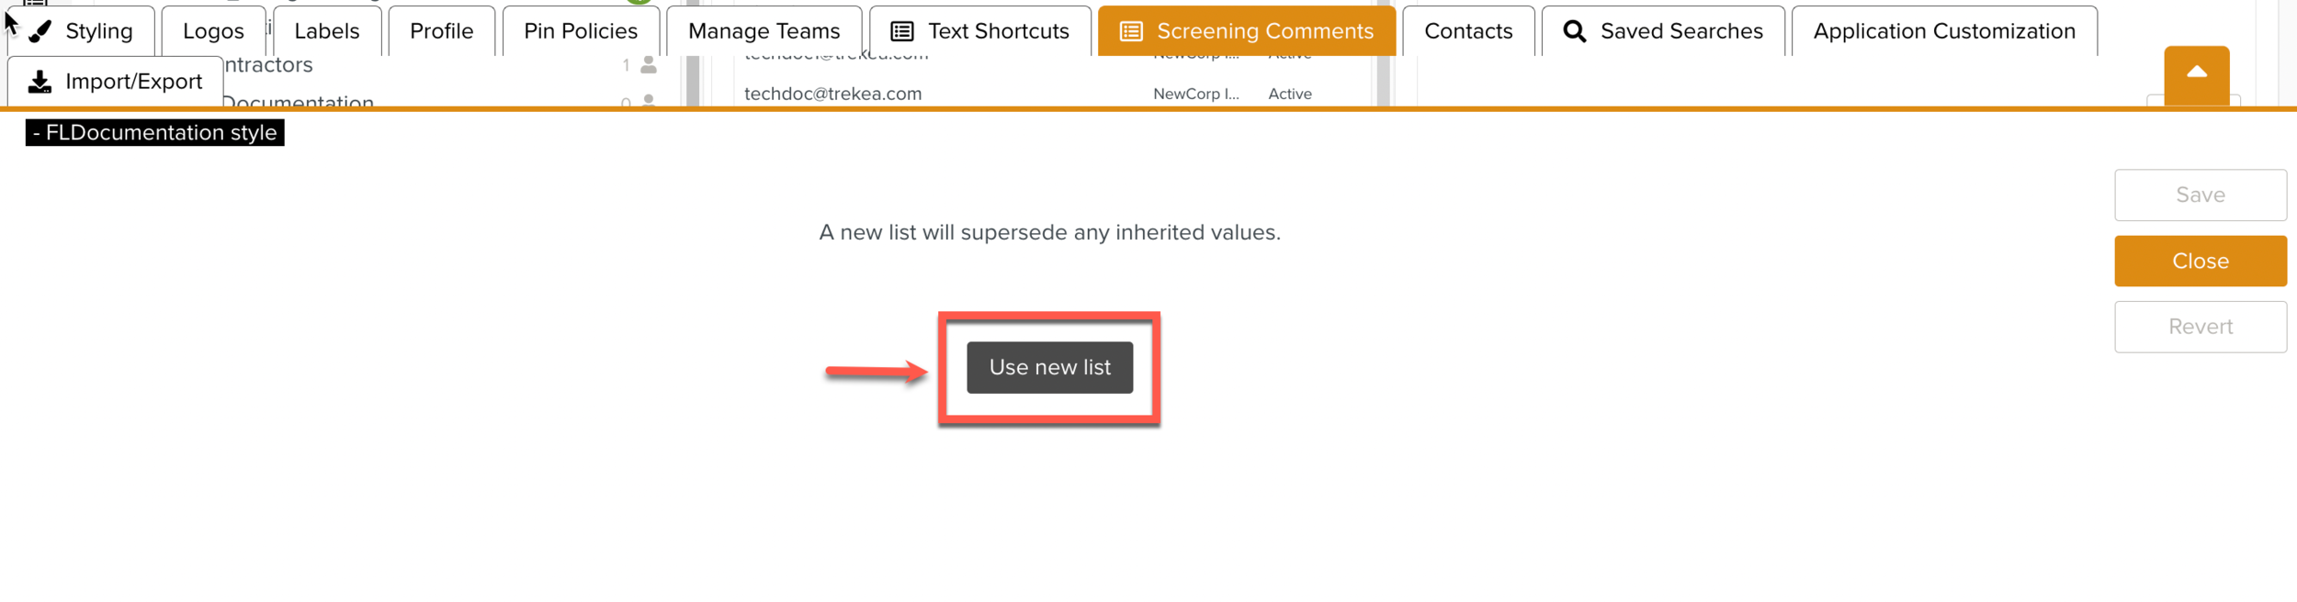Click the paintbrush icon on the Styling tab
The height and width of the screenshot is (602, 2297).
pyautogui.click(x=40, y=30)
